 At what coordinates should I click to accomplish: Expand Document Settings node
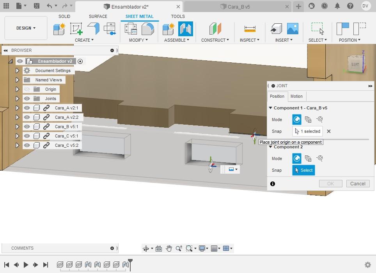click(17, 70)
